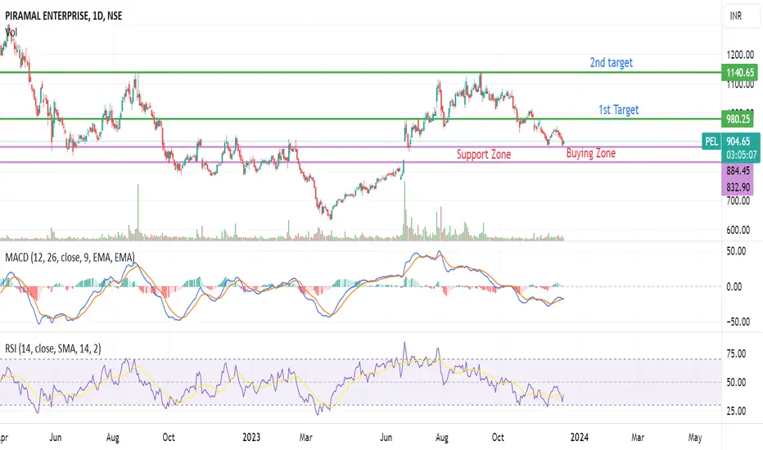Click the PEL symbol price label
Screen dimensions: 763x450
(711, 141)
